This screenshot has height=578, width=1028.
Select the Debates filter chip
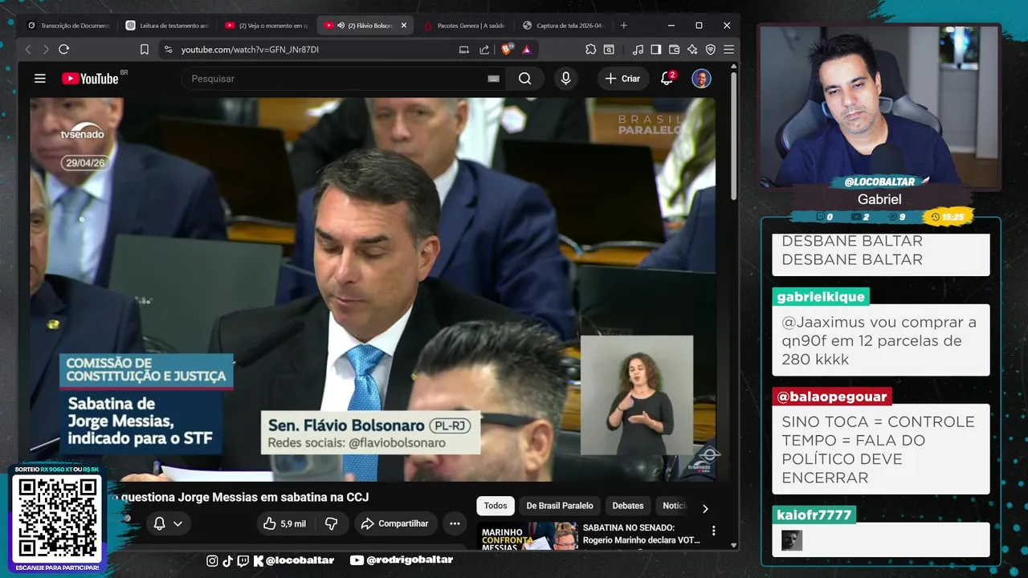628,506
